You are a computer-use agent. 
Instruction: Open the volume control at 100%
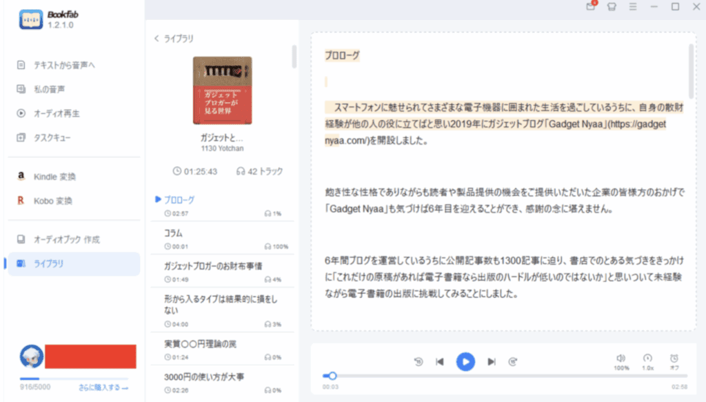click(x=621, y=359)
